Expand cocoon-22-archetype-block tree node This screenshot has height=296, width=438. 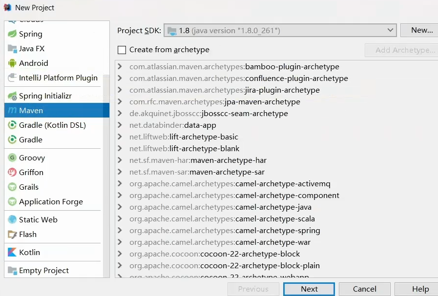tap(120, 254)
